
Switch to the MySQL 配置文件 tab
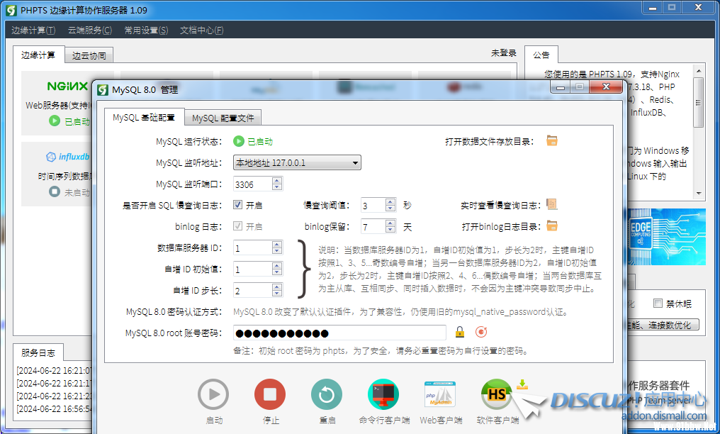(223, 118)
